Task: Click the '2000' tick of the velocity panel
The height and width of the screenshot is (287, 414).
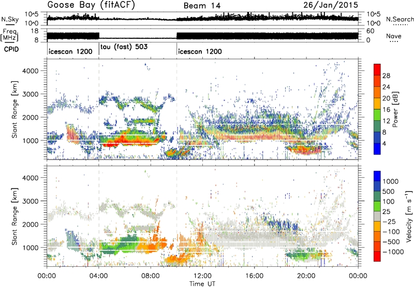Action: click(30, 224)
